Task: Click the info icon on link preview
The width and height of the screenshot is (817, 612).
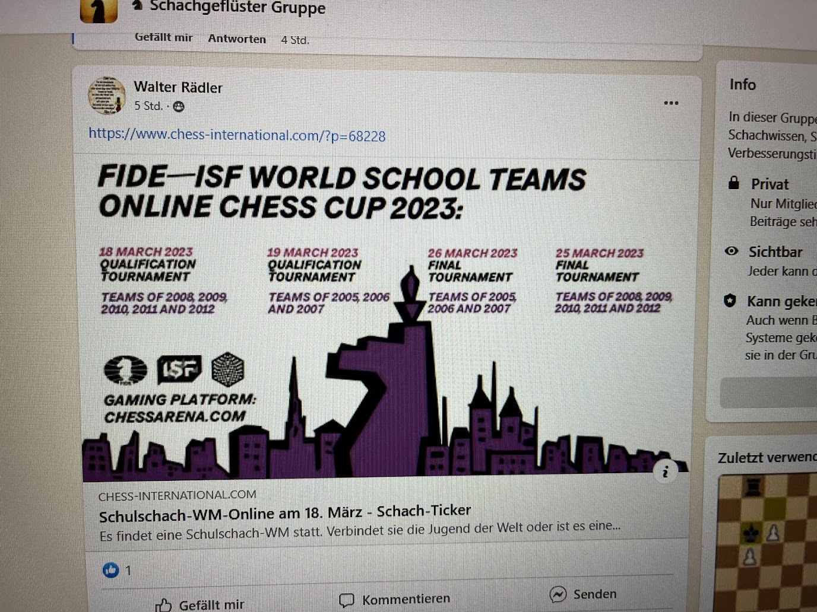Action: pyautogui.click(x=666, y=471)
